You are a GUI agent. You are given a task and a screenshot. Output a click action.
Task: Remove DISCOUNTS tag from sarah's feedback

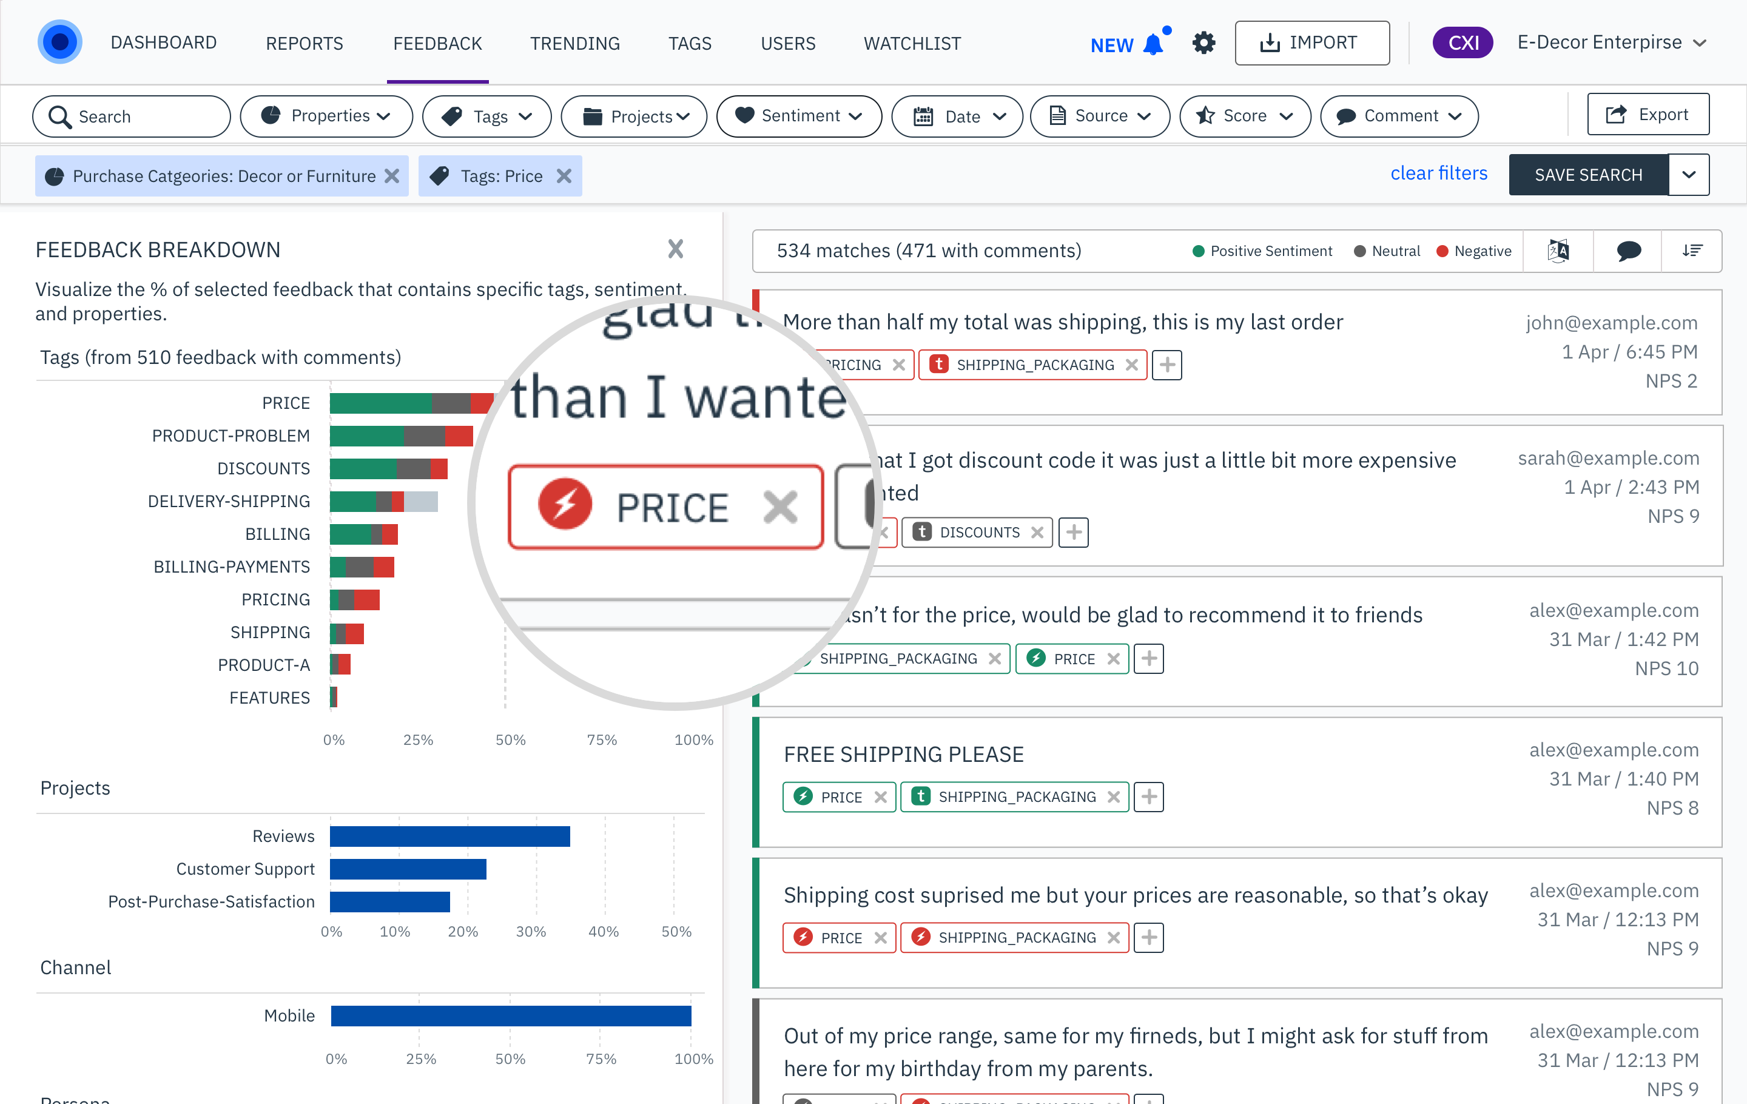(x=1037, y=533)
